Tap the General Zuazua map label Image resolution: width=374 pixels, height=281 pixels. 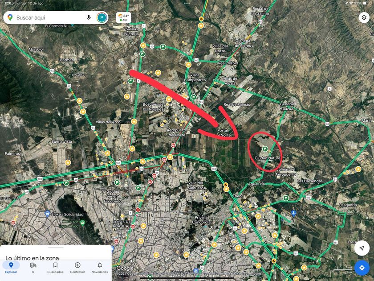tap(287, 106)
